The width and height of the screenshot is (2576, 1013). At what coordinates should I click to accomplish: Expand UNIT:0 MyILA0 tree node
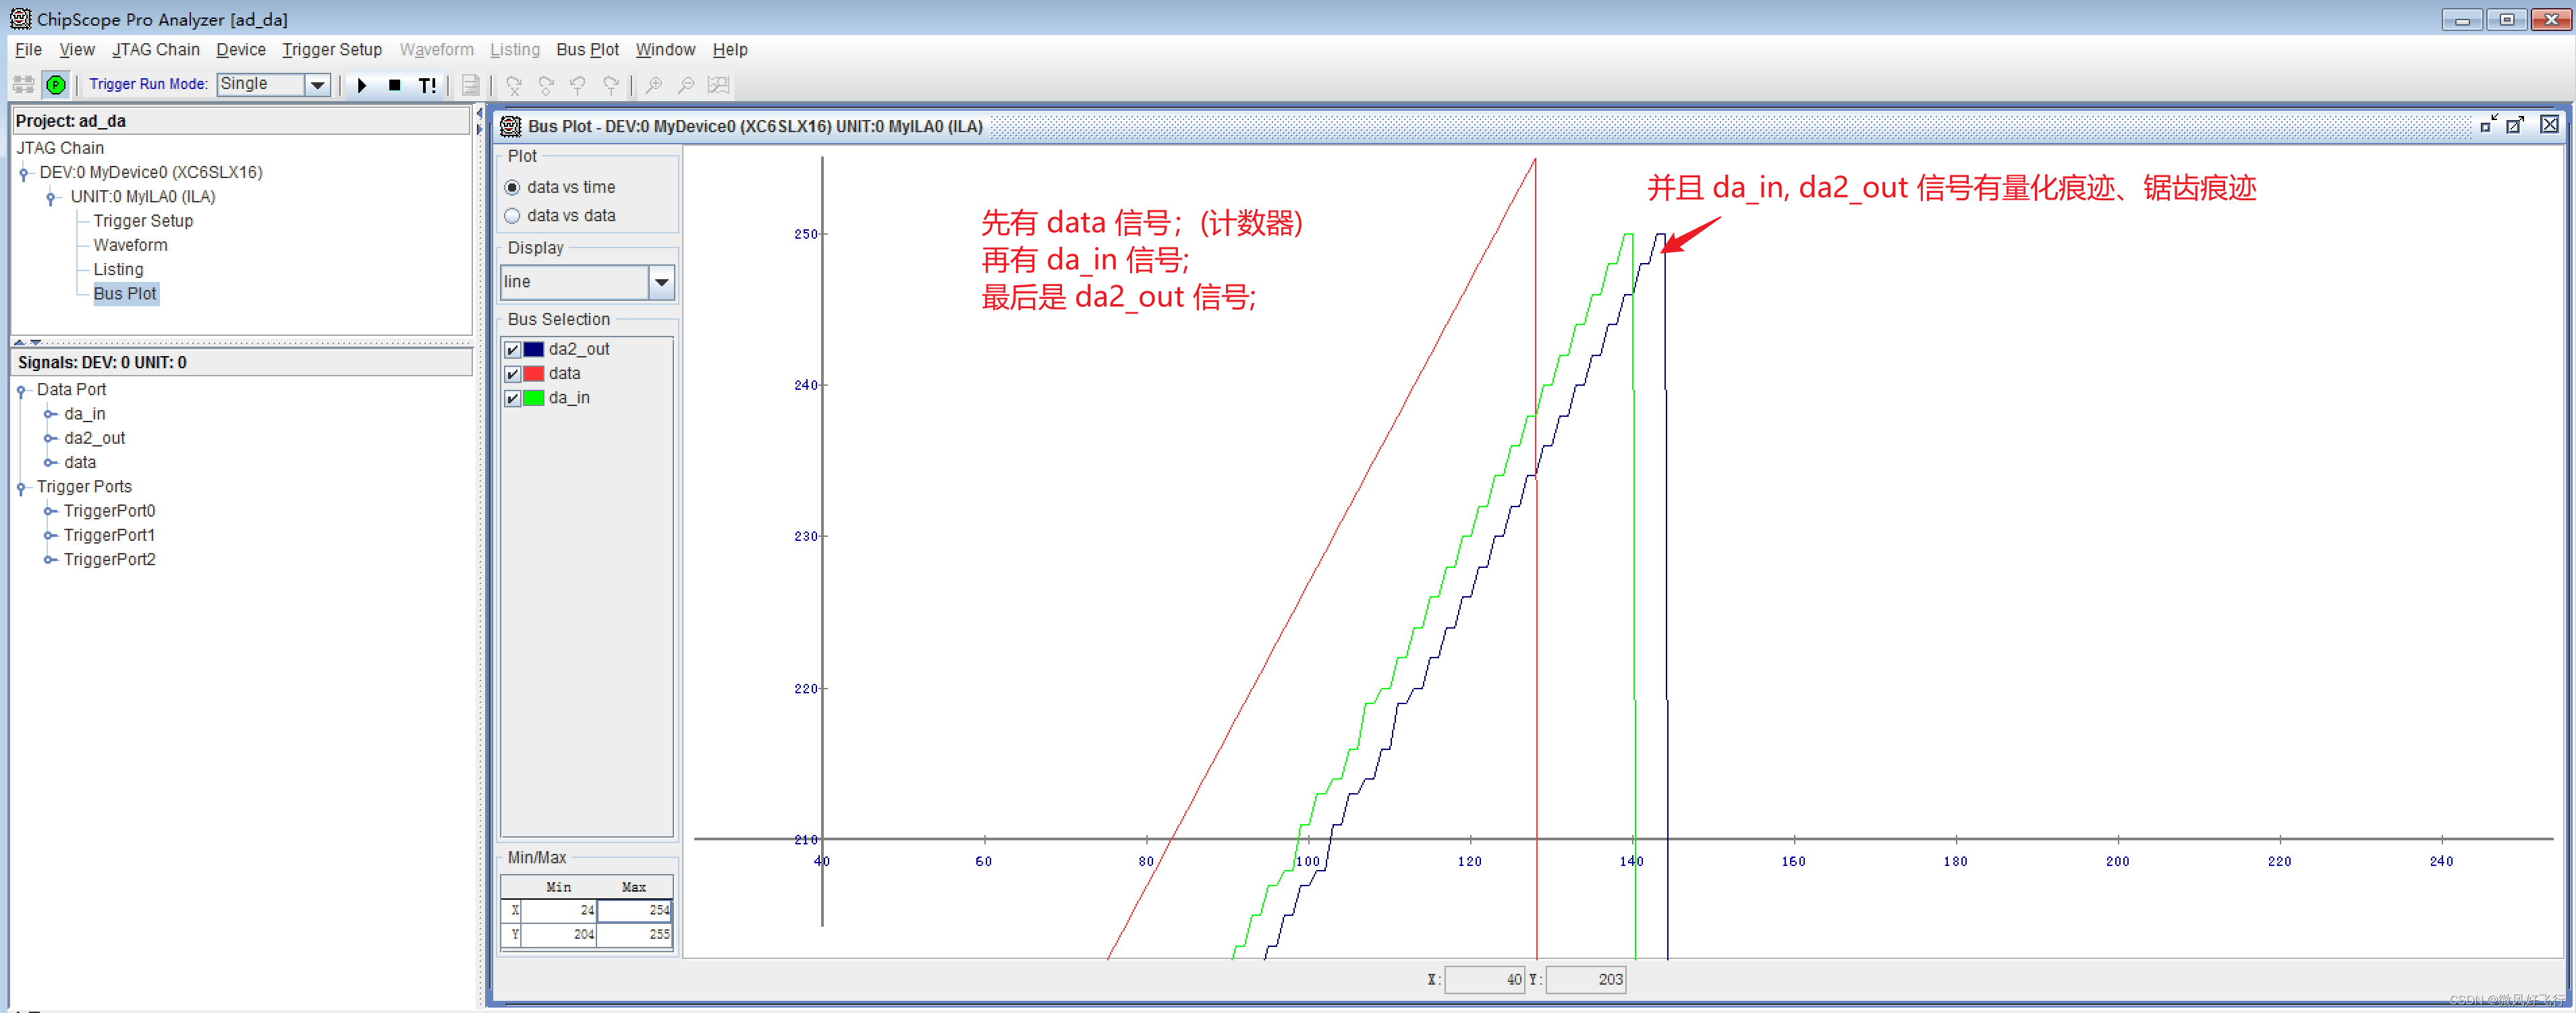pyautogui.click(x=49, y=196)
